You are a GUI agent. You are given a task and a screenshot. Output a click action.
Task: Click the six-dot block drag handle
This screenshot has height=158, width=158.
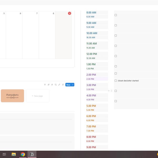[111, 91]
